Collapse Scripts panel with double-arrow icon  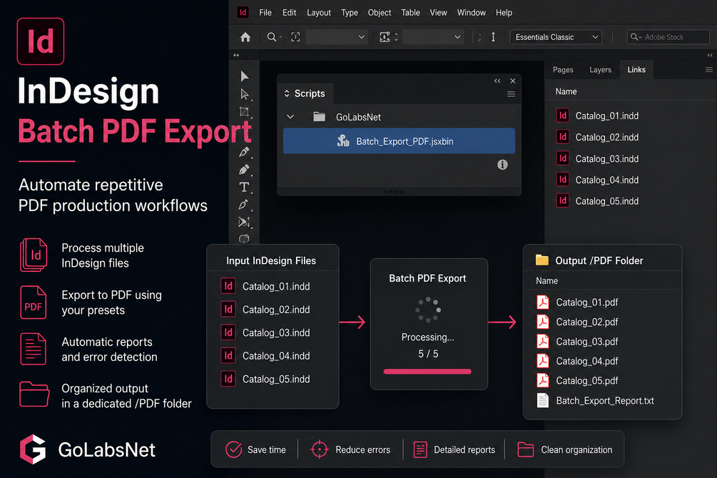click(x=497, y=81)
